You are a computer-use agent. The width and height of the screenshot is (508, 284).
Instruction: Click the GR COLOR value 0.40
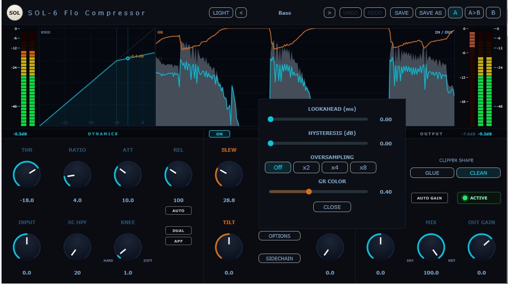pos(386,192)
